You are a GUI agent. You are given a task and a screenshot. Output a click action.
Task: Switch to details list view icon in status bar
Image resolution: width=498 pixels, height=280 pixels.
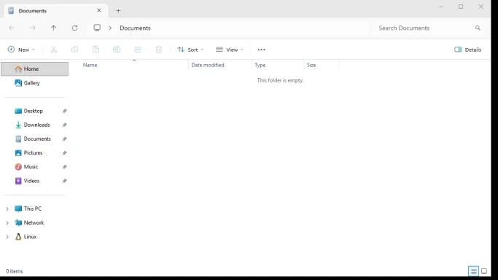point(473,271)
